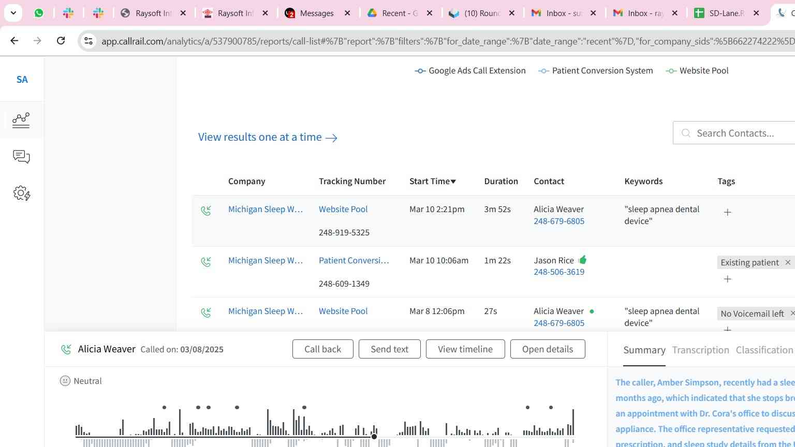Click the Tracking Number column header
This screenshot has width=795, height=447.
click(352, 181)
